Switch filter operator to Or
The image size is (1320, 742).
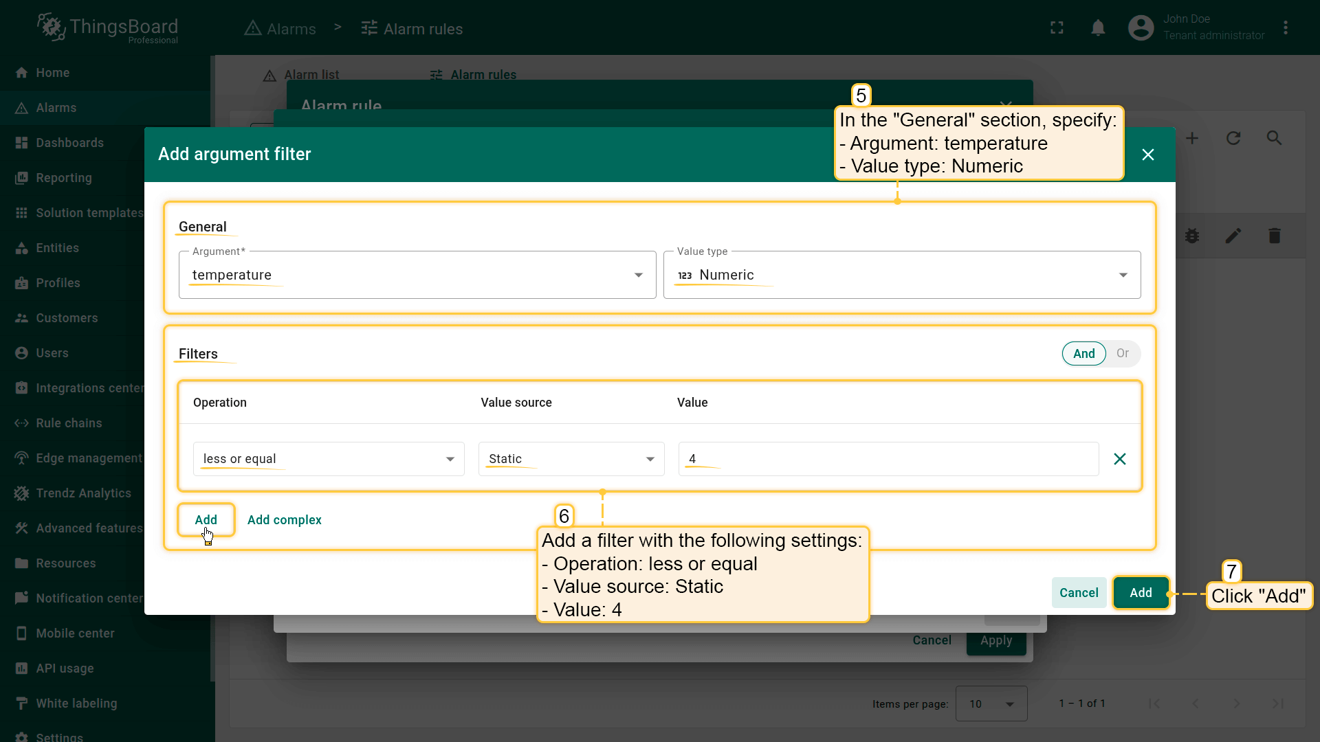pyautogui.click(x=1122, y=354)
